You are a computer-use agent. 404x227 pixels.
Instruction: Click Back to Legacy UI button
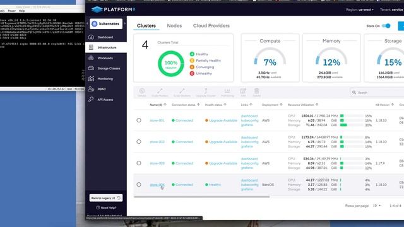(106, 198)
